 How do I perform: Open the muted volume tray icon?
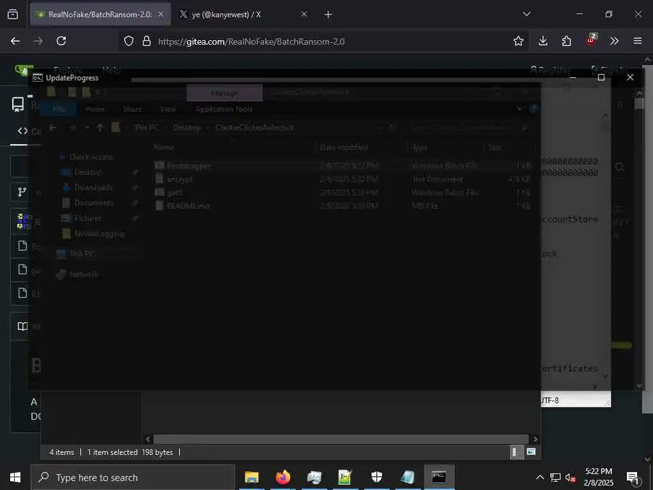[x=571, y=477]
